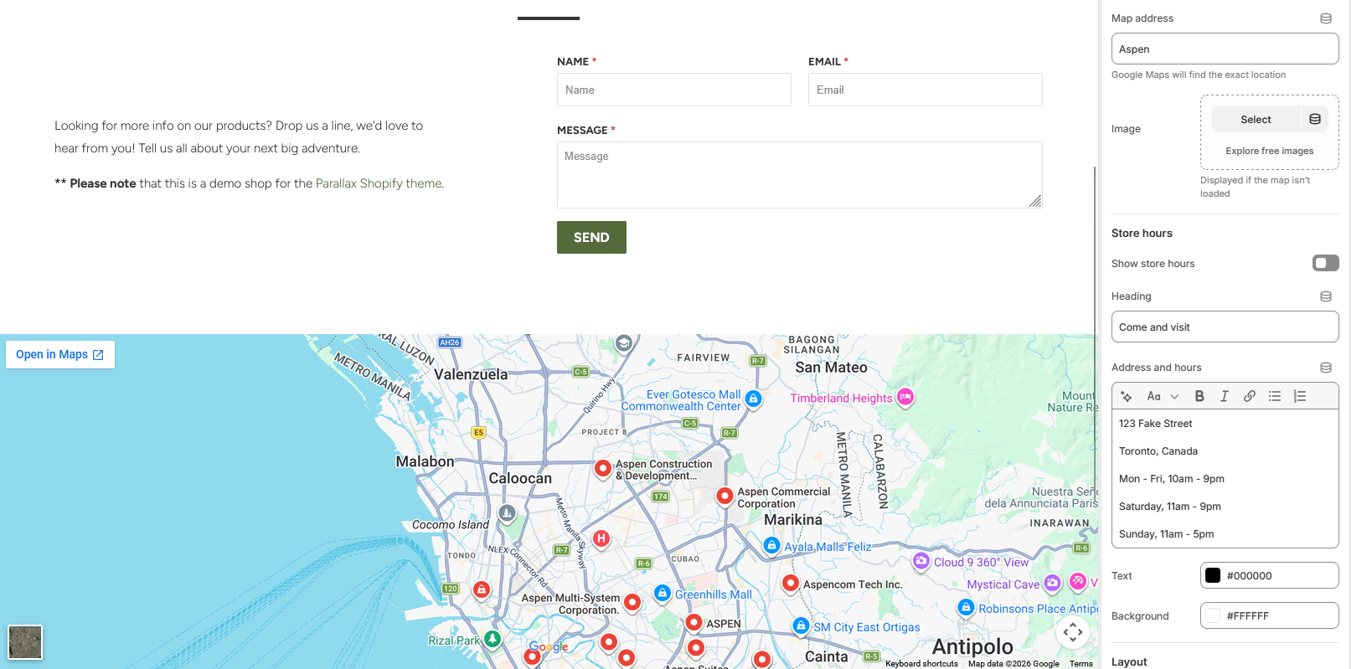Click the Background hex value field

click(1278, 615)
